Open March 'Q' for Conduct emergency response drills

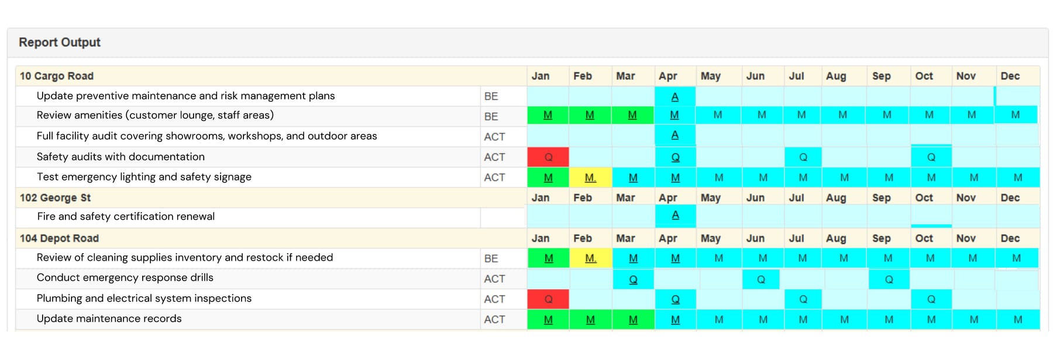tap(633, 280)
